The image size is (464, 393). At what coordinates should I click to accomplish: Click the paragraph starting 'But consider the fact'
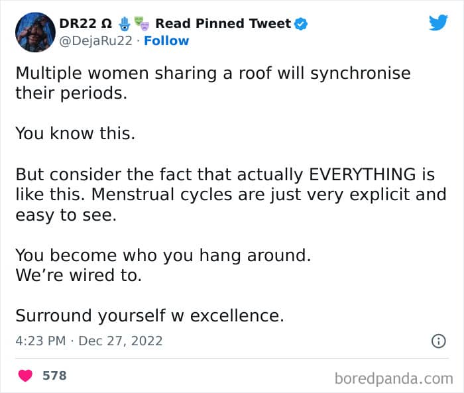click(225, 194)
